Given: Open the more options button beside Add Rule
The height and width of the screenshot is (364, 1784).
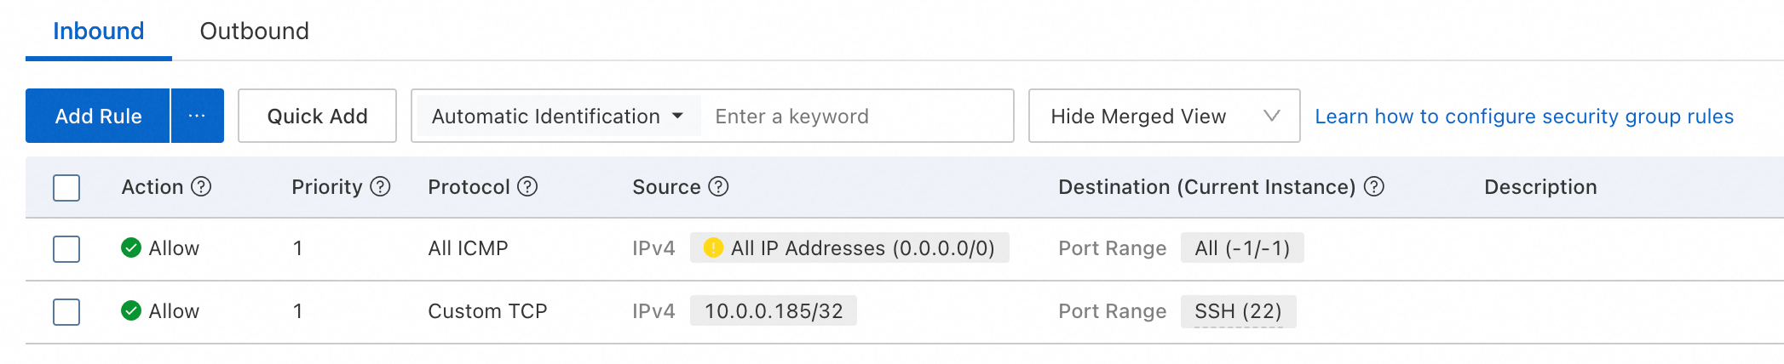Looking at the screenshot, I should coord(197,117).
